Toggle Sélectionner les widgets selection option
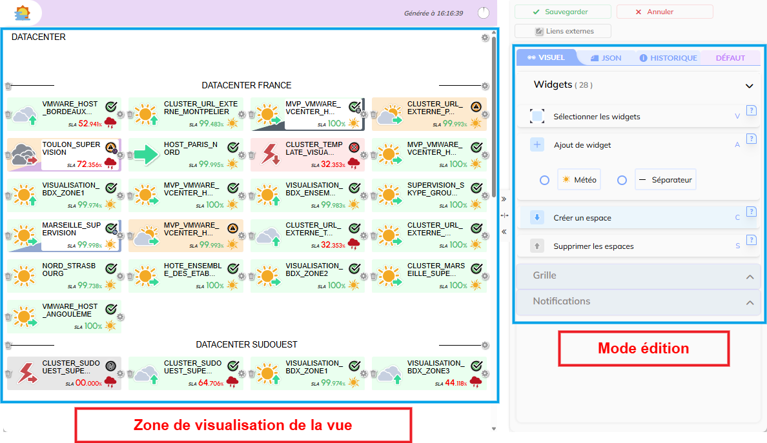This screenshot has height=443, width=767. tap(537, 117)
